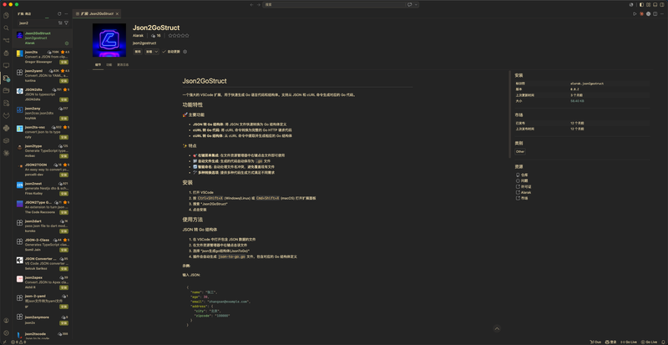668x345 pixels.
Task: Click the orange icon in editor toolbar
Action: (641, 14)
